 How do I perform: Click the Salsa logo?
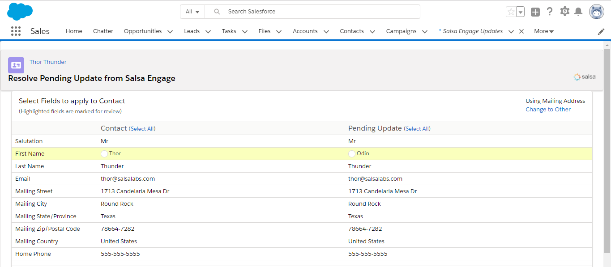click(585, 77)
